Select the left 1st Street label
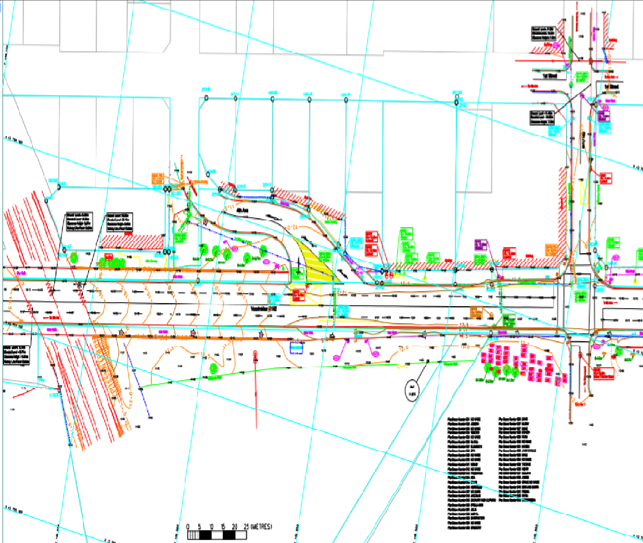The height and width of the screenshot is (543, 643). pyautogui.click(x=550, y=76)
